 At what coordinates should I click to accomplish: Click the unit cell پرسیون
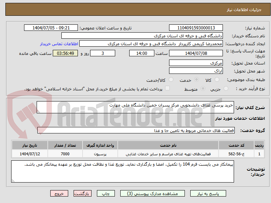tap(100, 154)
